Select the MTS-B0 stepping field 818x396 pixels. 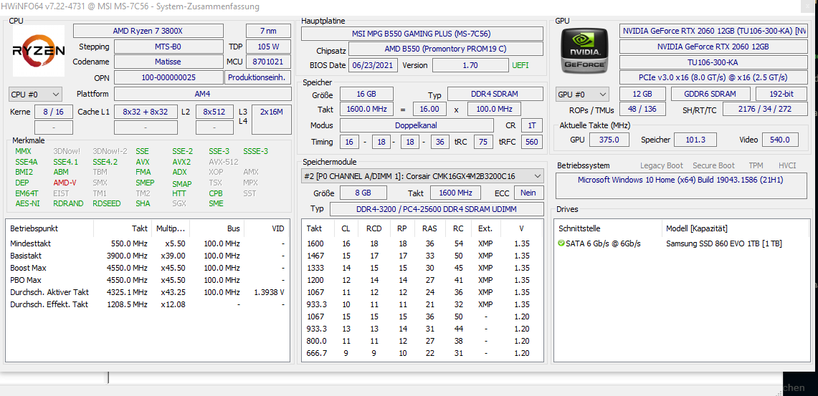click(168, 47)
